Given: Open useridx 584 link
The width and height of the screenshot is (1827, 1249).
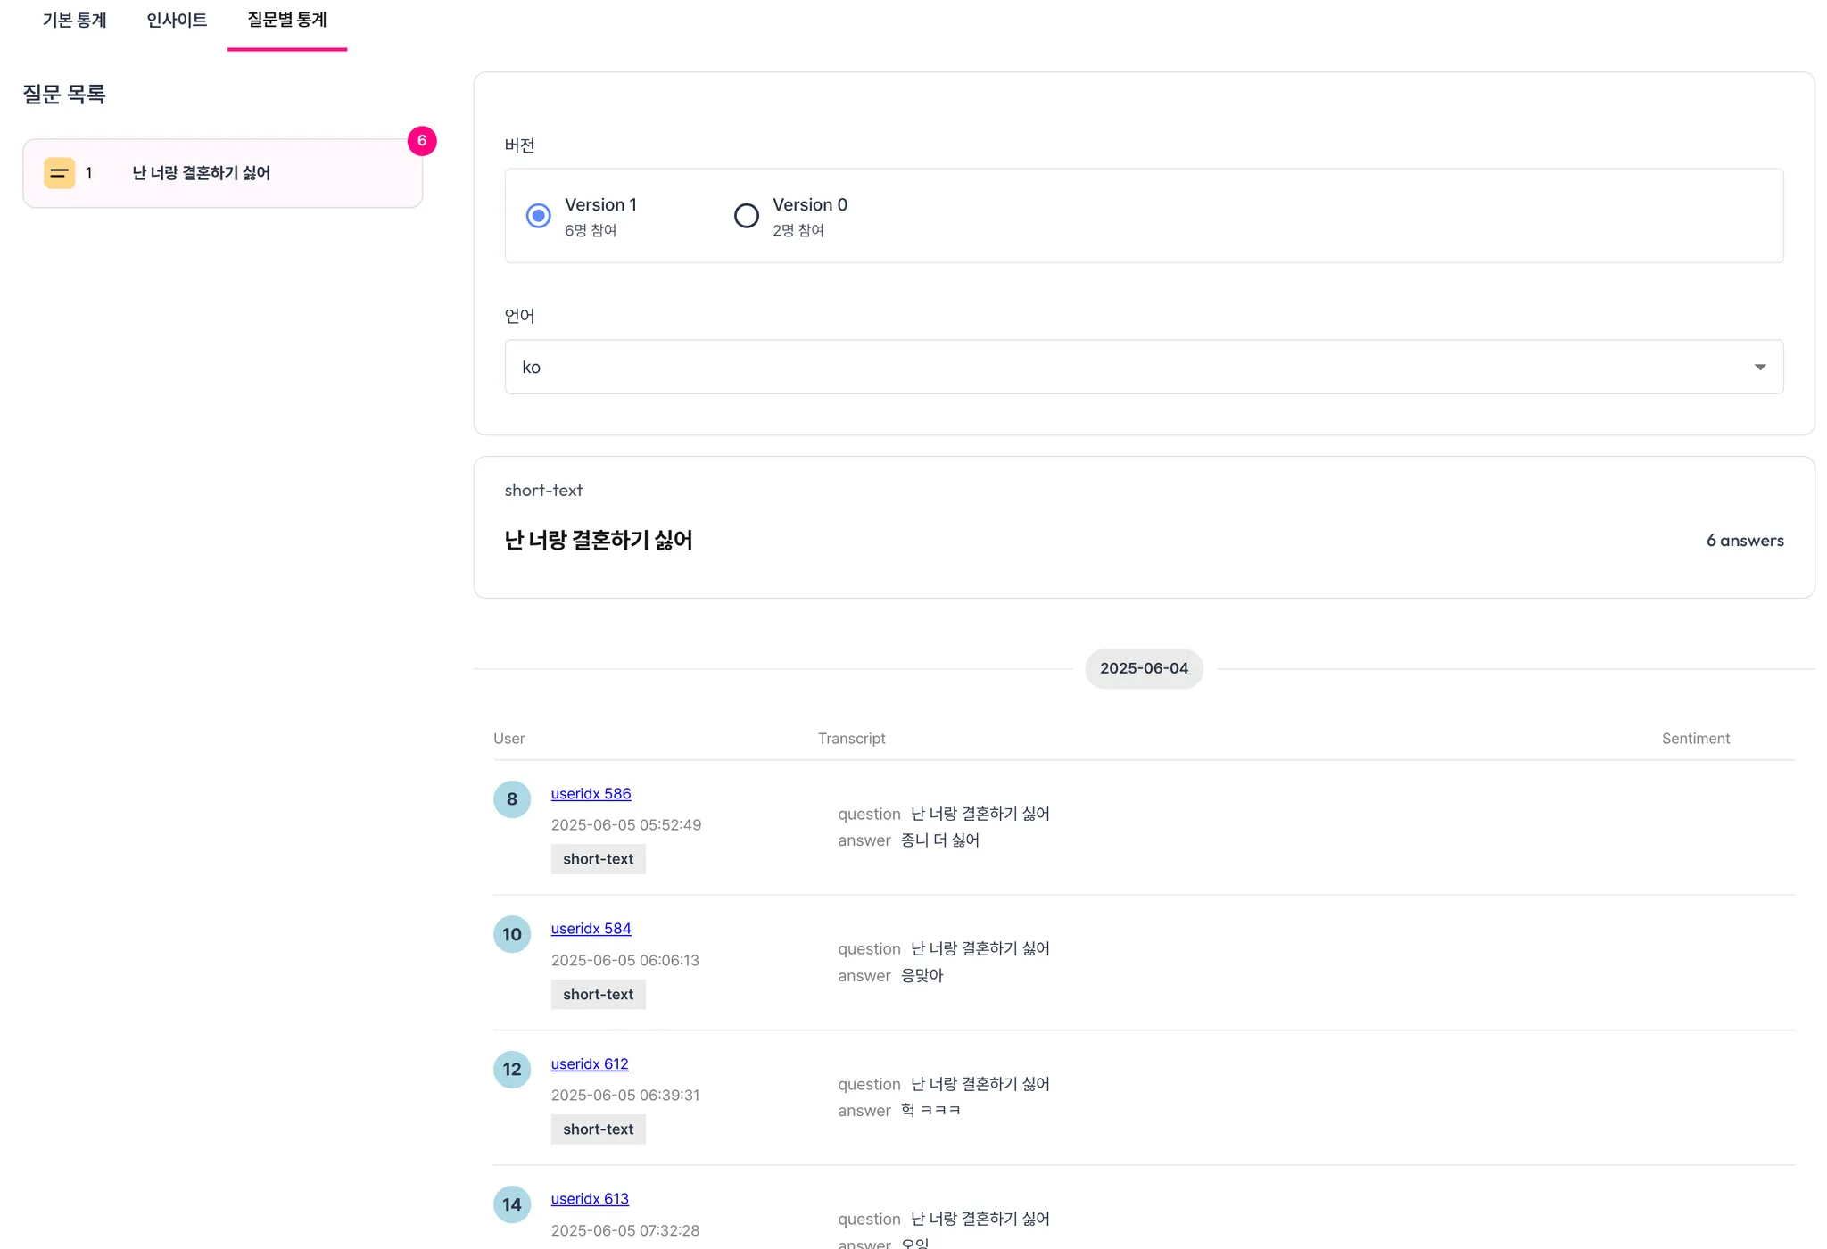Looking at the screenshot, I should pos(591,929).
